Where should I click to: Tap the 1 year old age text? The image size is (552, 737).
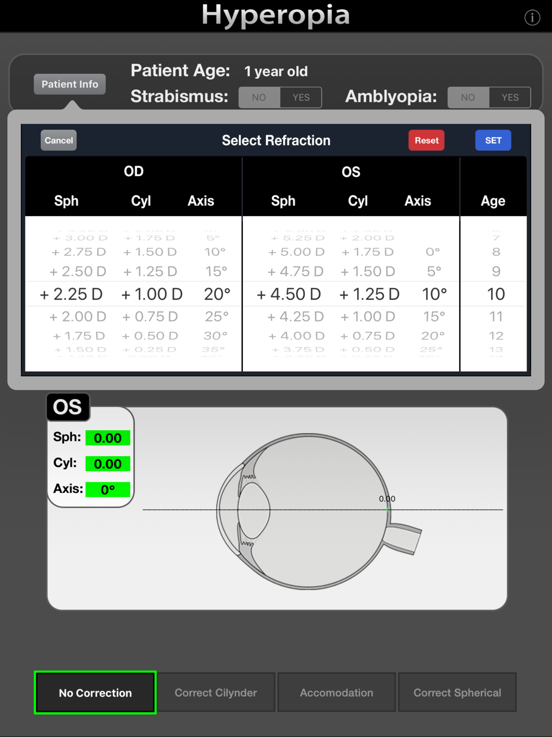(276, 71)
